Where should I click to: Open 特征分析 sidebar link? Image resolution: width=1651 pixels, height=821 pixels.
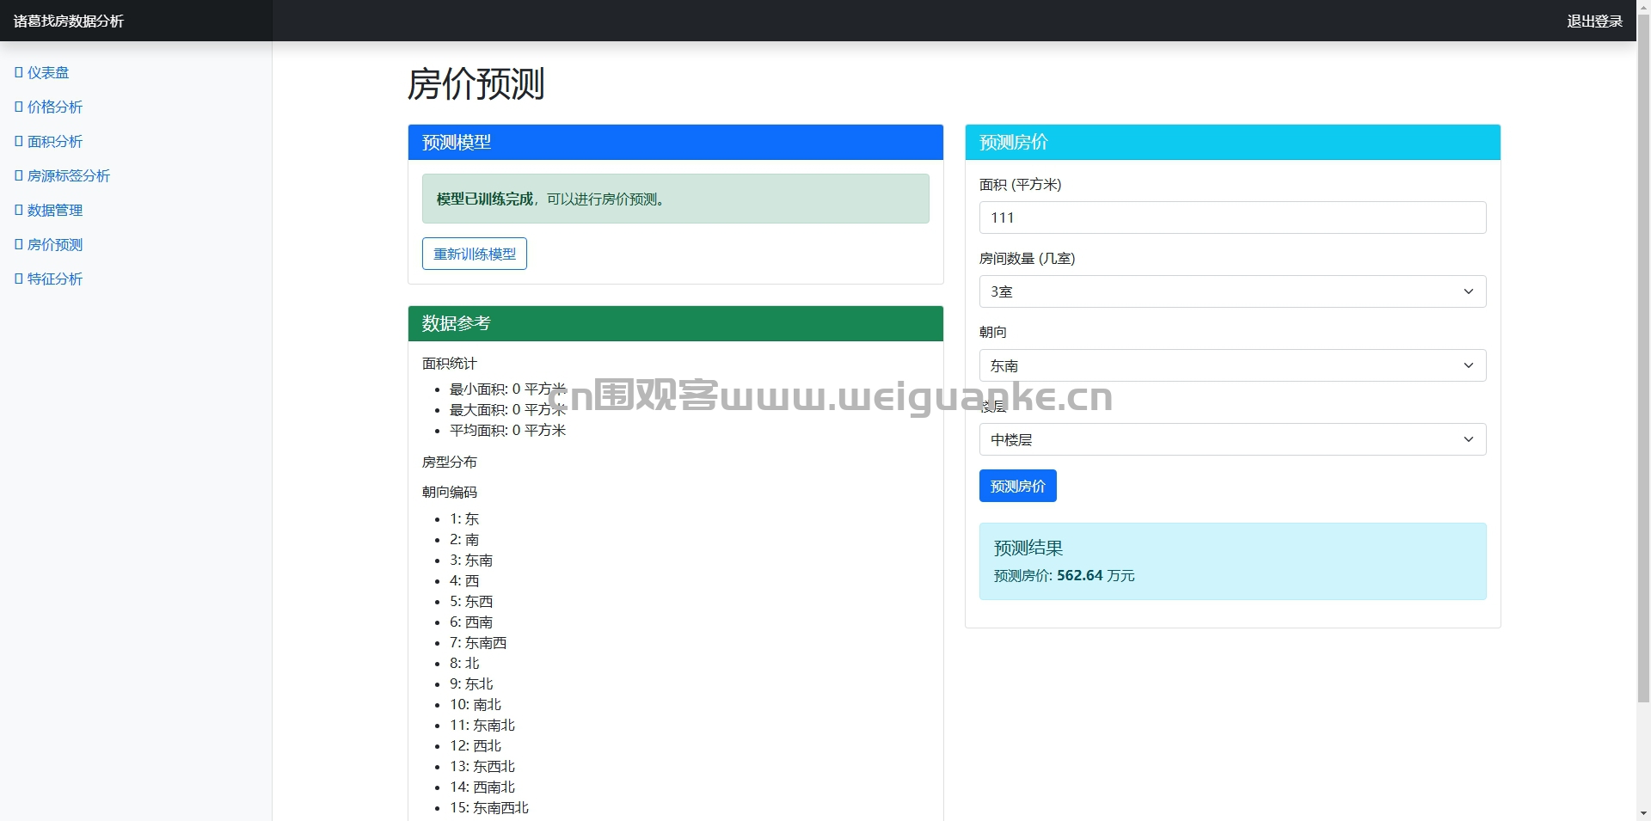tap(49, 279)
